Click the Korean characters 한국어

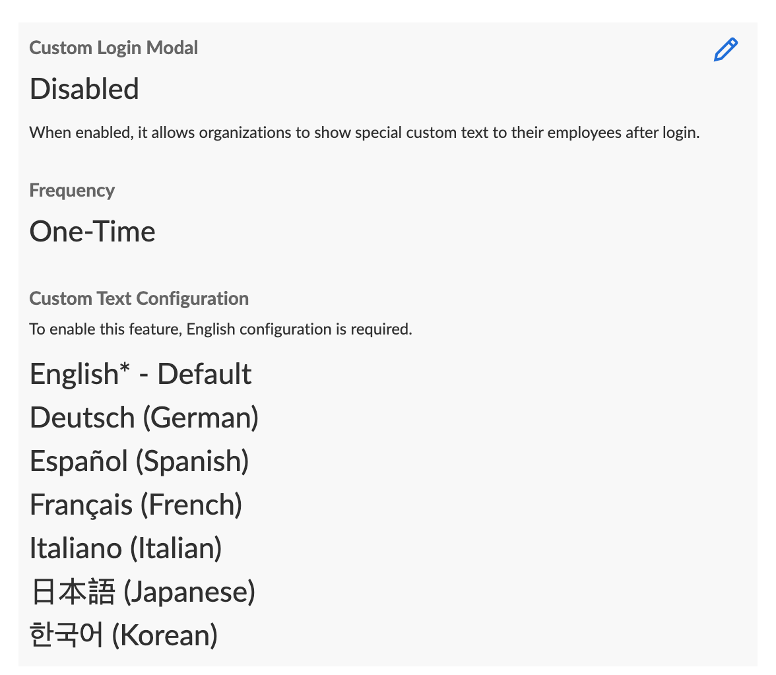[67, 635]
